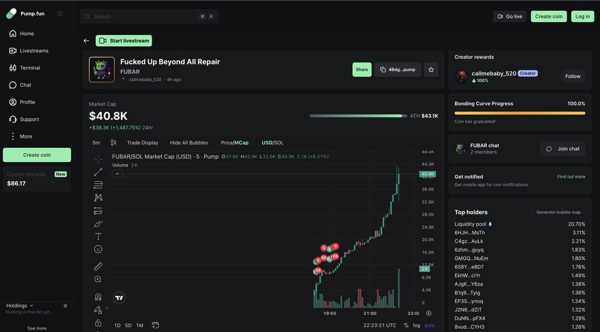The image size is (600, 332).
Task: Select the pattern drawing tool
Action: pos(98,198)
